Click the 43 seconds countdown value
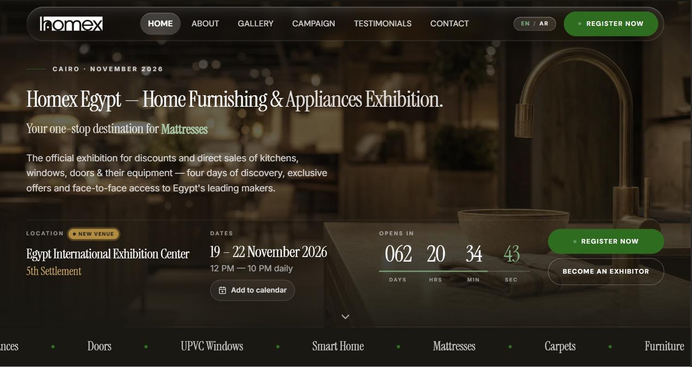Screen dimensions: 692x367 pyautogui.click(x=511, y=254)
